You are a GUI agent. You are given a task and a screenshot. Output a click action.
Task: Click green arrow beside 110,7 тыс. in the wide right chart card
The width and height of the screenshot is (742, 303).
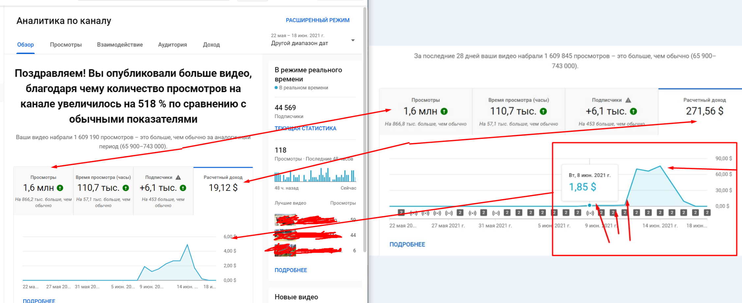coord(543,112)
